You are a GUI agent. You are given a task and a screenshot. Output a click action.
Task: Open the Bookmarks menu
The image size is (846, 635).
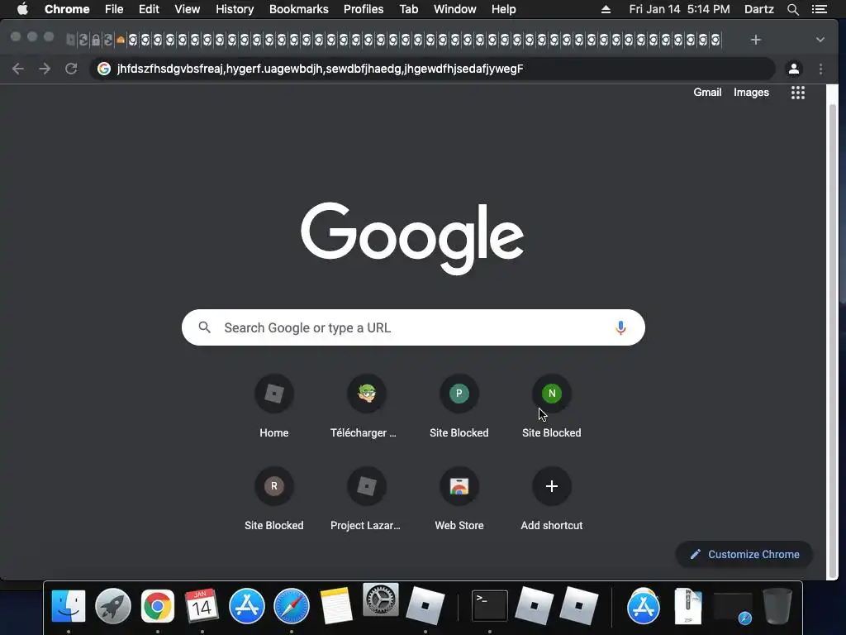pyautogui.click(x=299, y=9)
